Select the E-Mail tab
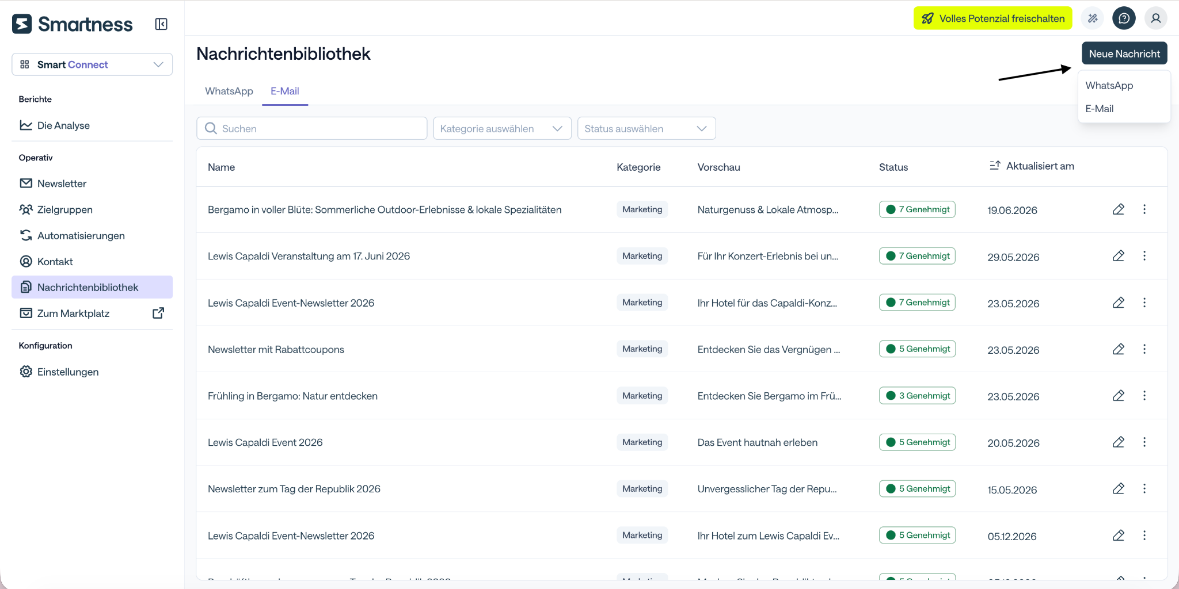This screenshot has width=1179, height=589. click(285, 91)
